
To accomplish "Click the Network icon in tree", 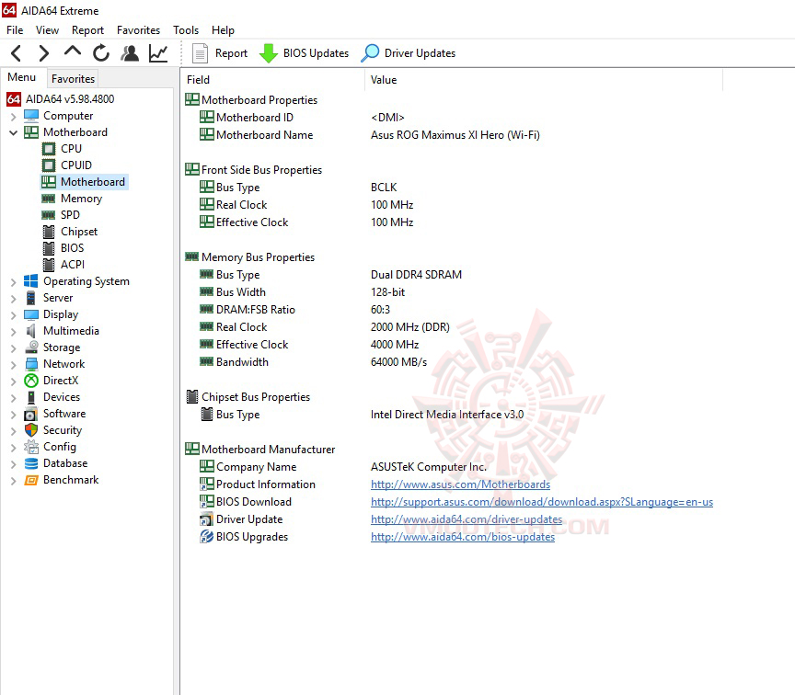I will (x=31, y=364).
